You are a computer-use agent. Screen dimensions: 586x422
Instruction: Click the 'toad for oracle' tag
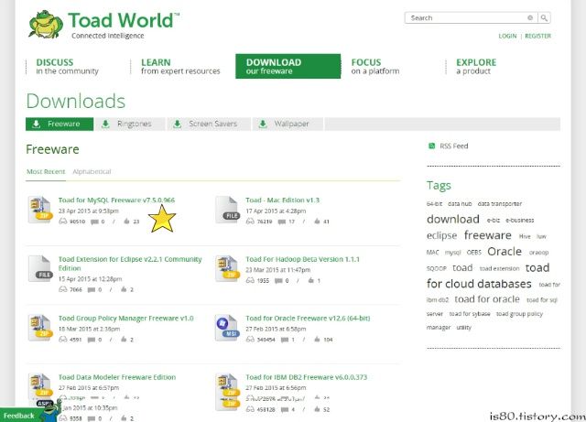point(487,299)
